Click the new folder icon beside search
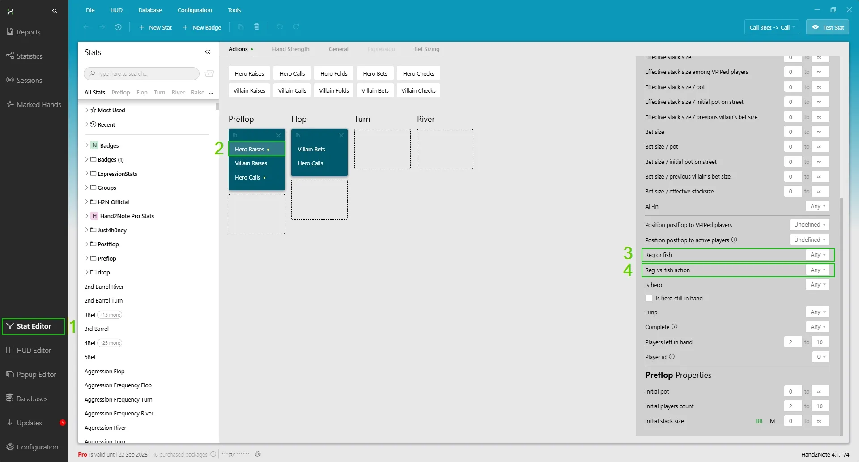Screen dimensions: 859x462 point(209,73)
